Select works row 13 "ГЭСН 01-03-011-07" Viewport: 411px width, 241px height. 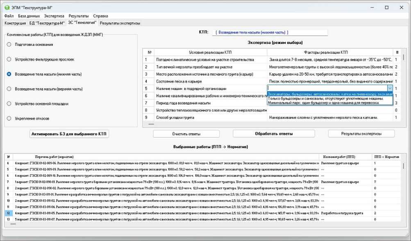click(166, 219)
